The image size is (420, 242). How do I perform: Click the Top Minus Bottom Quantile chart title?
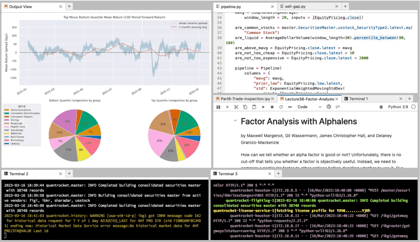point(114,17)
